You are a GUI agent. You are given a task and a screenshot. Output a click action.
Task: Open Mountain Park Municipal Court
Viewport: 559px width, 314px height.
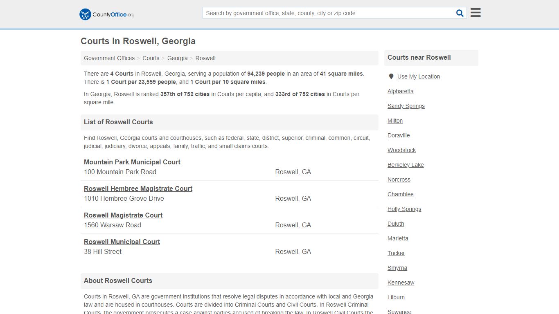pos(132,162)
